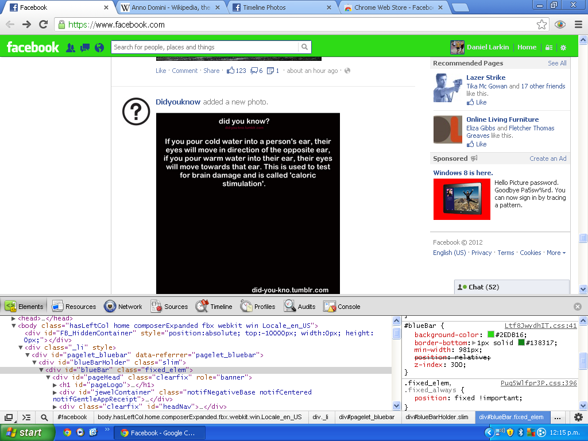
Task: Open DevTools settings gear
Action: point(579,417)
